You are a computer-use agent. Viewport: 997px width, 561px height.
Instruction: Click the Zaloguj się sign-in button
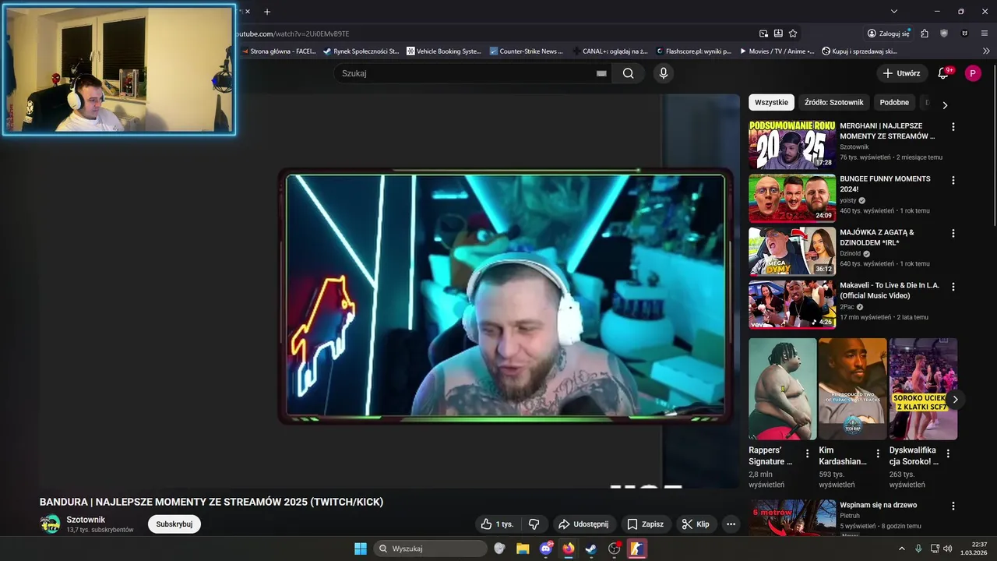pyautogui.click(x=888, y=34)
